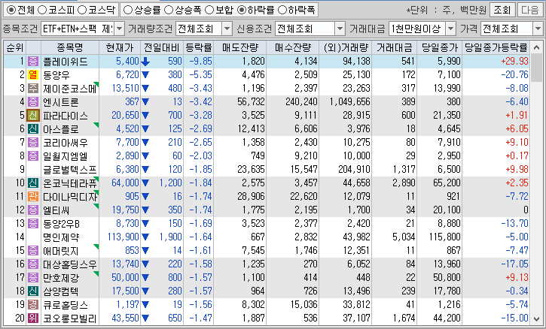Image resolution: width=546 pixels, height=329 pixels.
Task: Select the 글로벌텍스프 stock name
Action: coord(69,170)
